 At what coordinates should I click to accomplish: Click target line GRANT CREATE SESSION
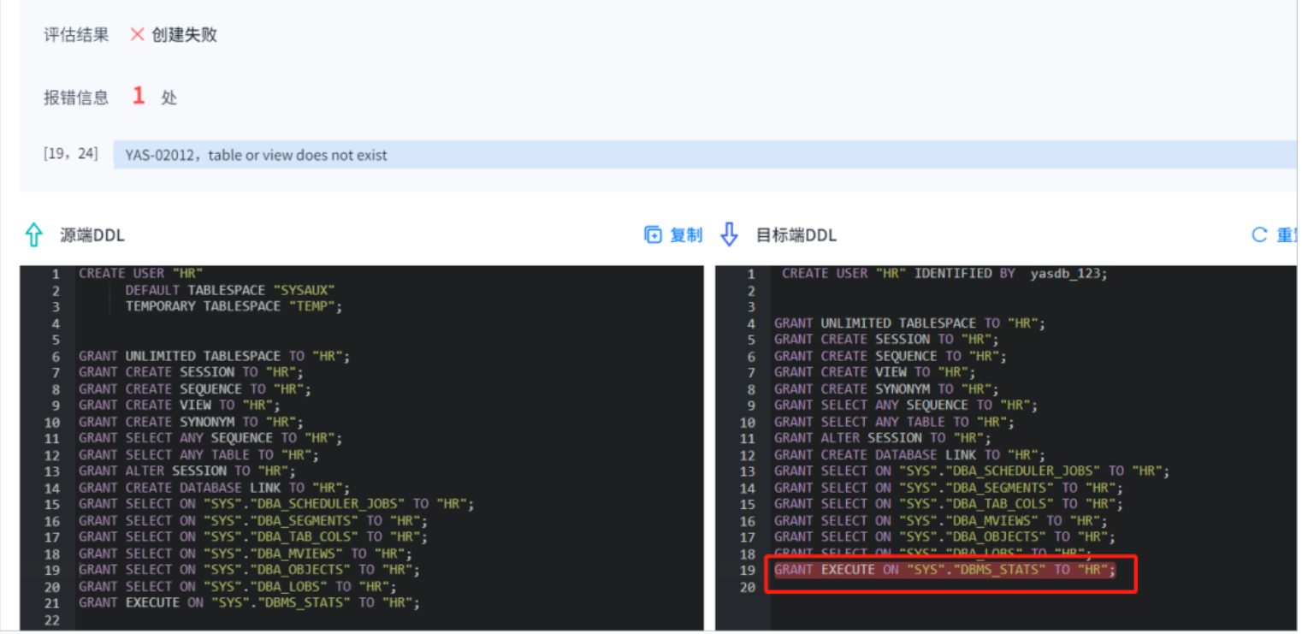tap(887, 340)
